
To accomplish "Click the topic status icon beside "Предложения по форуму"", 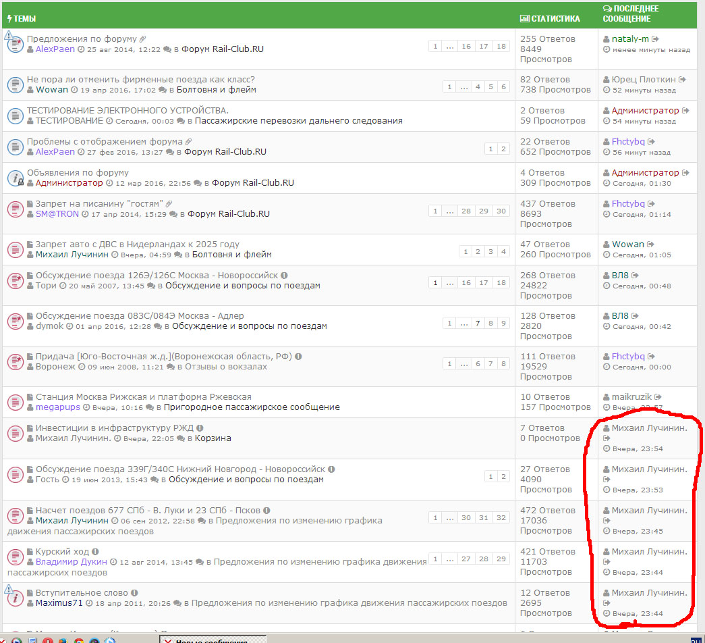I will tap(16, 45).
